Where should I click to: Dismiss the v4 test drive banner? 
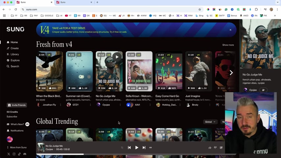[230, 30]
